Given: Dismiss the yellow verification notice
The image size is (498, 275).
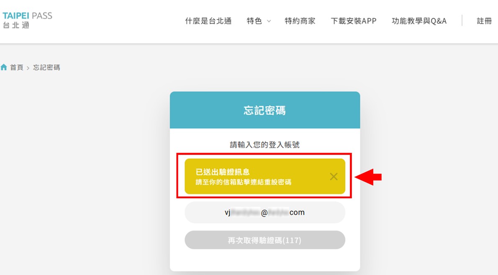Looking at the screenshot, I should click(x=334, y=177).
